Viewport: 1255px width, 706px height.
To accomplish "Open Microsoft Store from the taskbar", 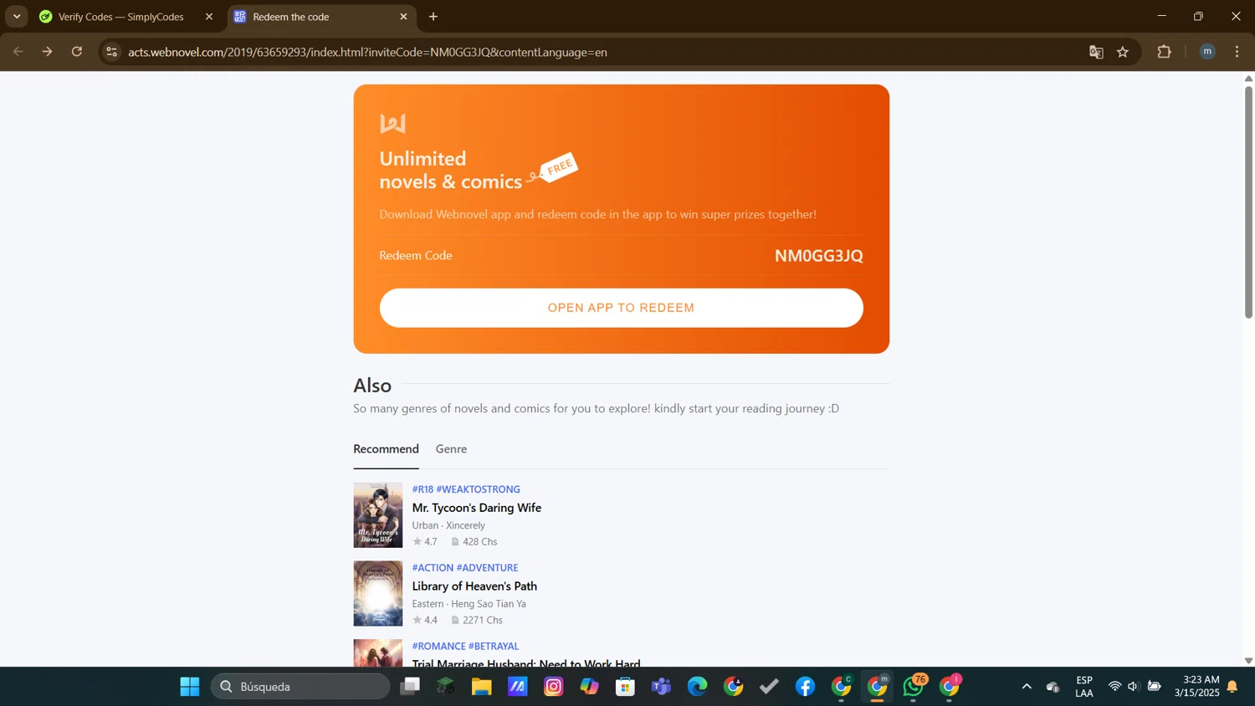I will pyautogui.click(x=625, y=687).
